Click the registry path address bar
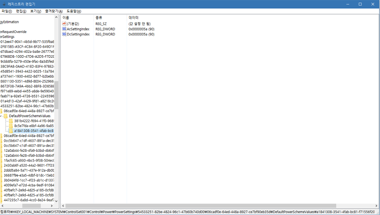 [x=190, y=211]
